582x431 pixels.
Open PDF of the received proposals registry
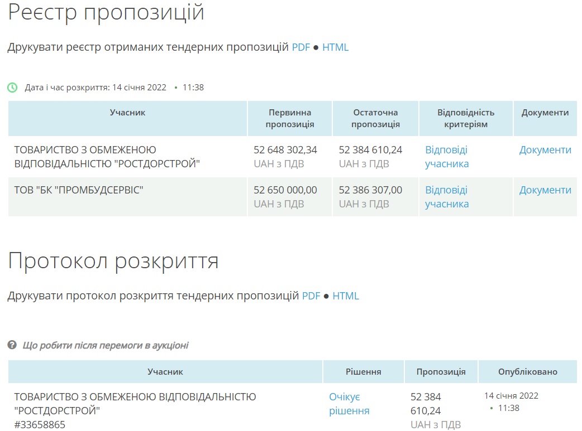[x=300, y=47]
